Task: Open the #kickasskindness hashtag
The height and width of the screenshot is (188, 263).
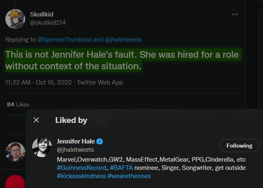Action: pos(81,176)
